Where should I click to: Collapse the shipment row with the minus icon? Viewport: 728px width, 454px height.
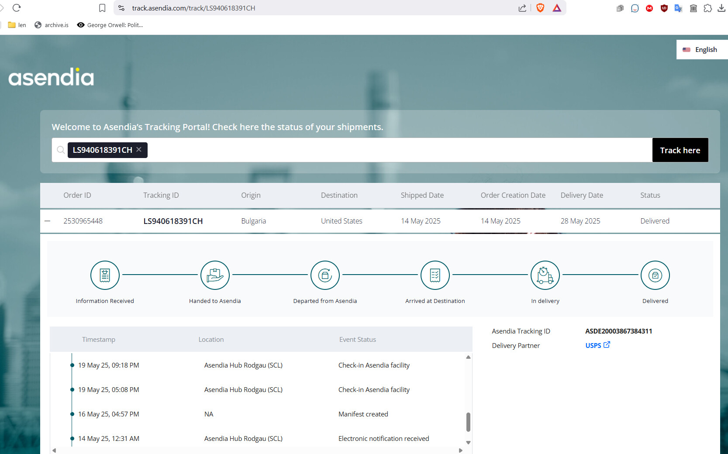(48, 221)
